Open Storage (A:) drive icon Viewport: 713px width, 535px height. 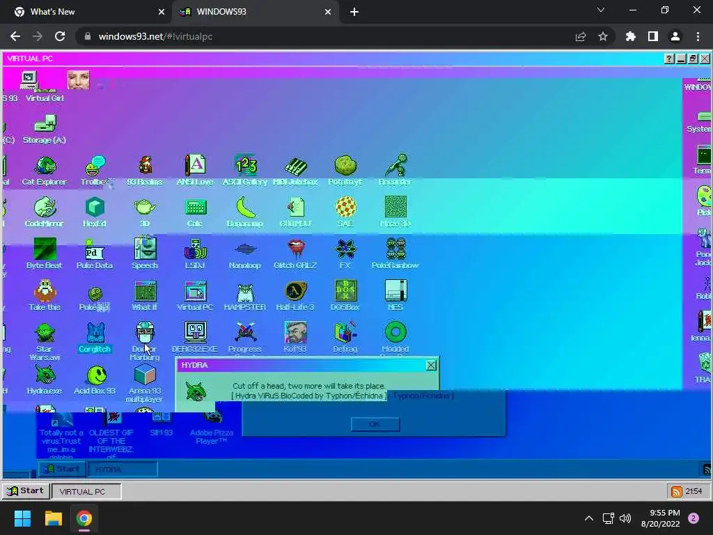(45, 129)
